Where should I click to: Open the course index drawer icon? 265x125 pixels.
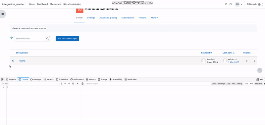coord(3,14)
